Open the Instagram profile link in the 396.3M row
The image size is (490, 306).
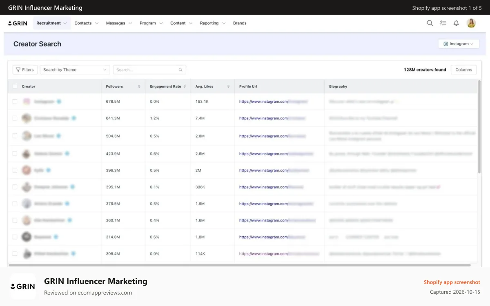[274, 171]
